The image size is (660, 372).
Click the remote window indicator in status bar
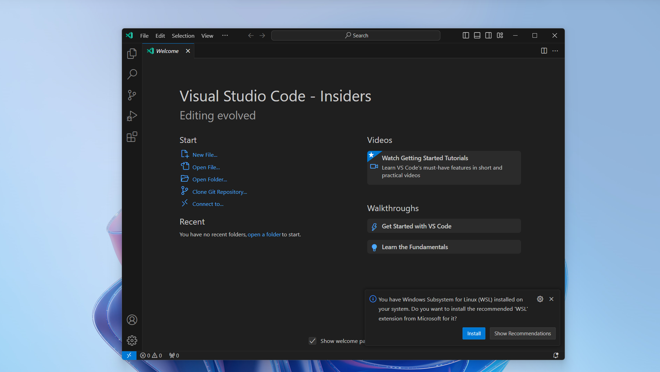click(x=129, y=355)
